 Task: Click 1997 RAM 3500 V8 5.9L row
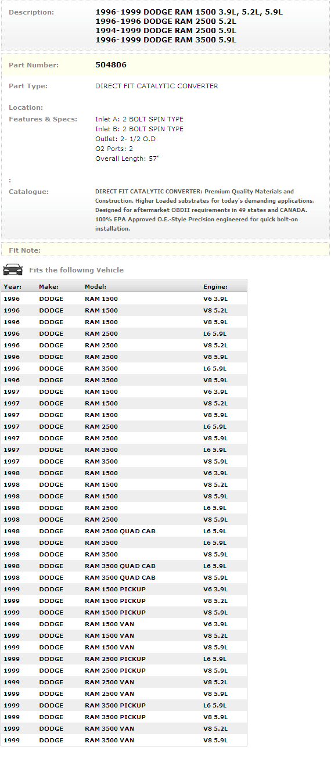click(124, 461)
